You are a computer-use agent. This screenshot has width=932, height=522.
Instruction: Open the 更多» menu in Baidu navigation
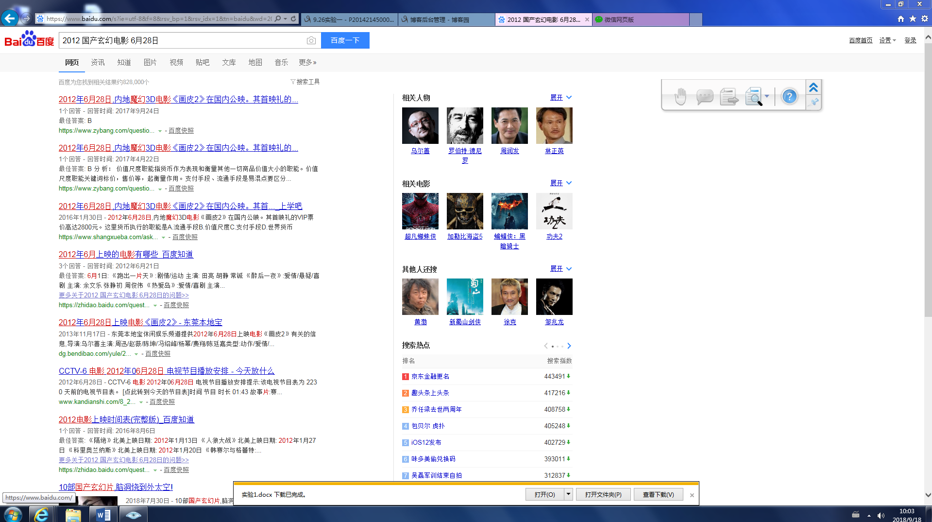[x=307, y=62]
